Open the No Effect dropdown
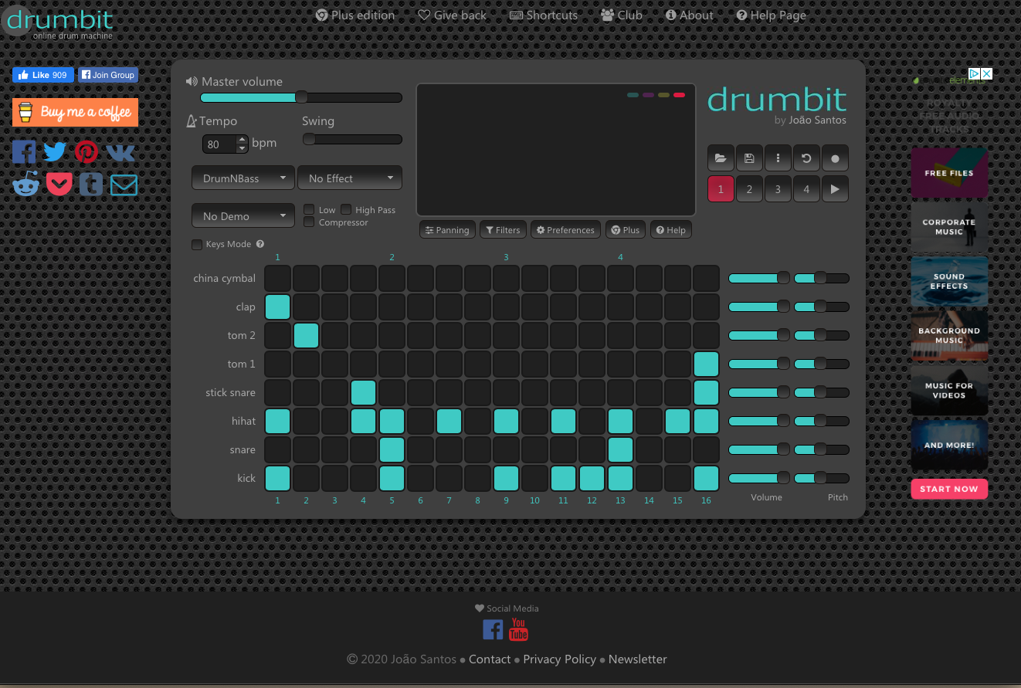 [350, 178]
